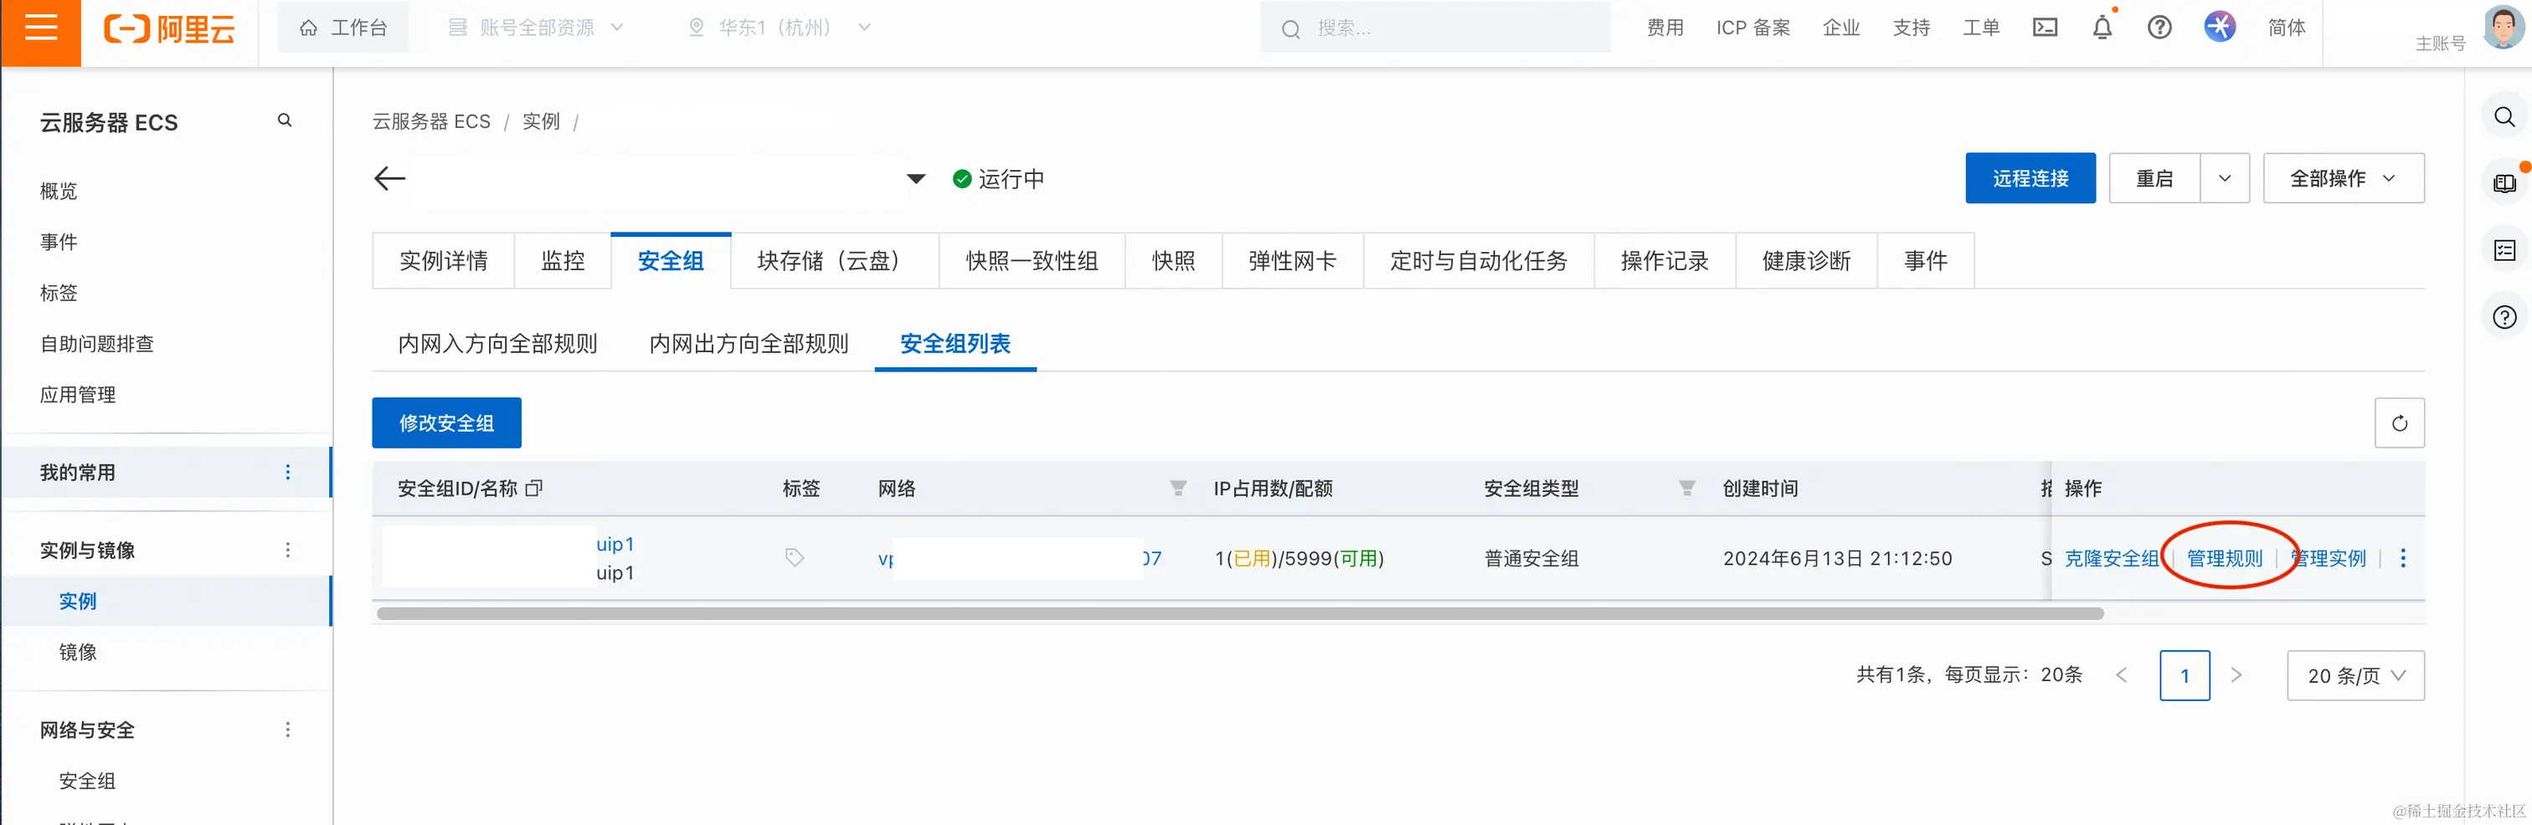
Task: Open the right sidebar search icon
Action: pyautogui.click(x=2504, y=116)
